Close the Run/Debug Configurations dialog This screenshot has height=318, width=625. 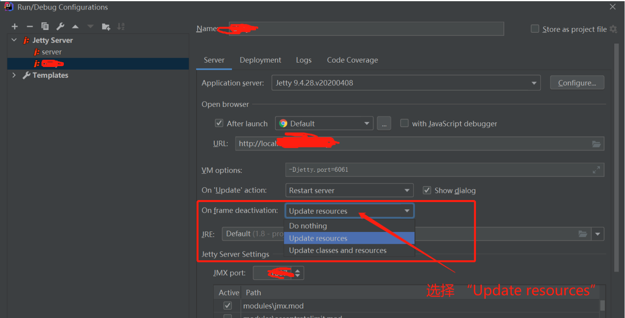[613, 7]
